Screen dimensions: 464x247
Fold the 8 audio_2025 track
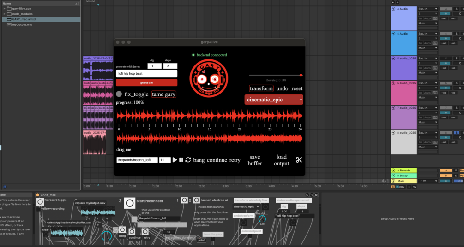coord(393,133)
